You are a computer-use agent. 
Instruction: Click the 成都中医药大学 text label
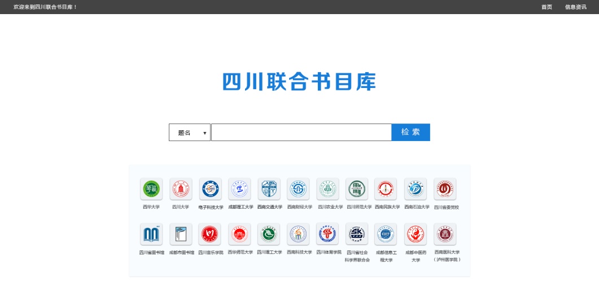(x=416, y=256)
